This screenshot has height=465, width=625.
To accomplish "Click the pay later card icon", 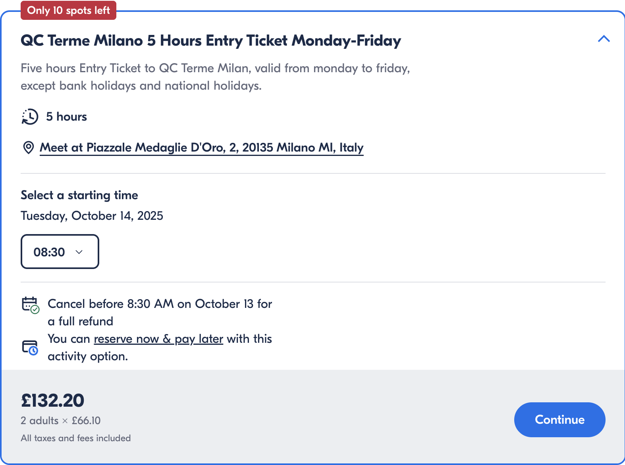I will tap(30, 348).
